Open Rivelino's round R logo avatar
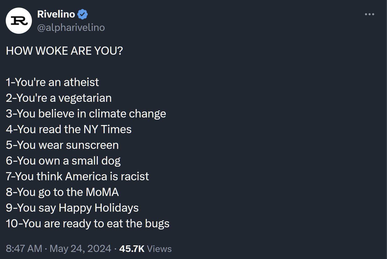The width and height of the screenshot is (387, 259). coord(19,21)
